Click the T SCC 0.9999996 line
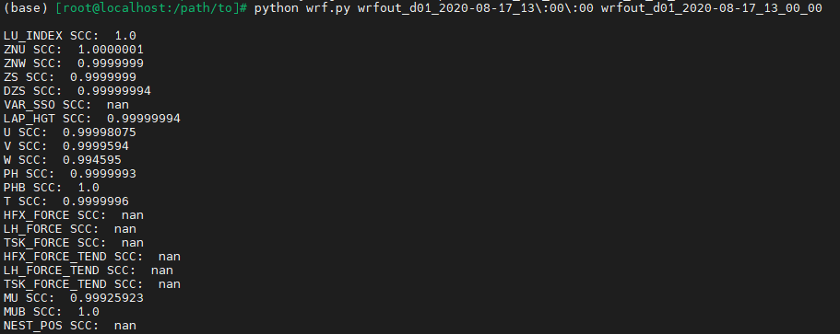 66,202
